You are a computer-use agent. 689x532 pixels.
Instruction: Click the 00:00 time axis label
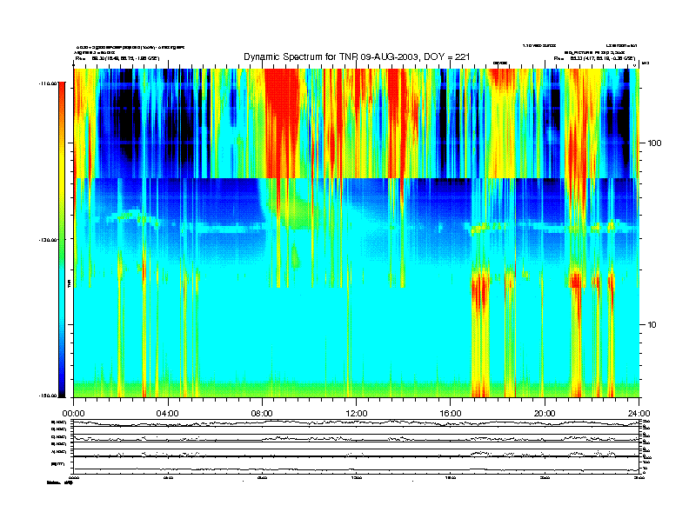73,414
